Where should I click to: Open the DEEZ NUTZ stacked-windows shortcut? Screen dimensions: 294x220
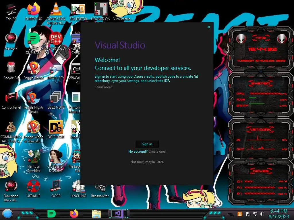[x=56, y=101]
